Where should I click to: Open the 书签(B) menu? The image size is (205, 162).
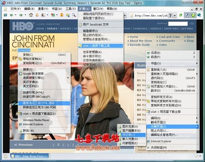pos(57,9)
